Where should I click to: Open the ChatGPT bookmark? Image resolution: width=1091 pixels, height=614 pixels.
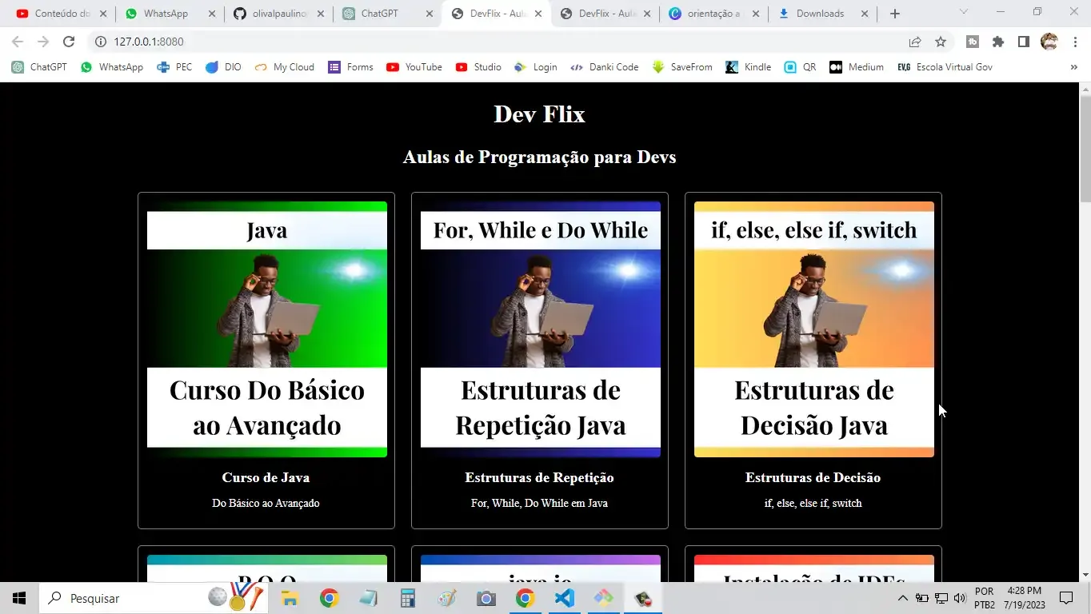(39, 67)
